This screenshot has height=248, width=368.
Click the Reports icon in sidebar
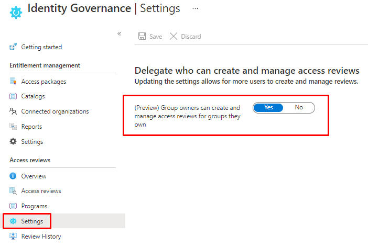coord(13,127)
